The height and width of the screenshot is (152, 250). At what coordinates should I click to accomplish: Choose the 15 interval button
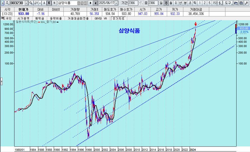215,3
